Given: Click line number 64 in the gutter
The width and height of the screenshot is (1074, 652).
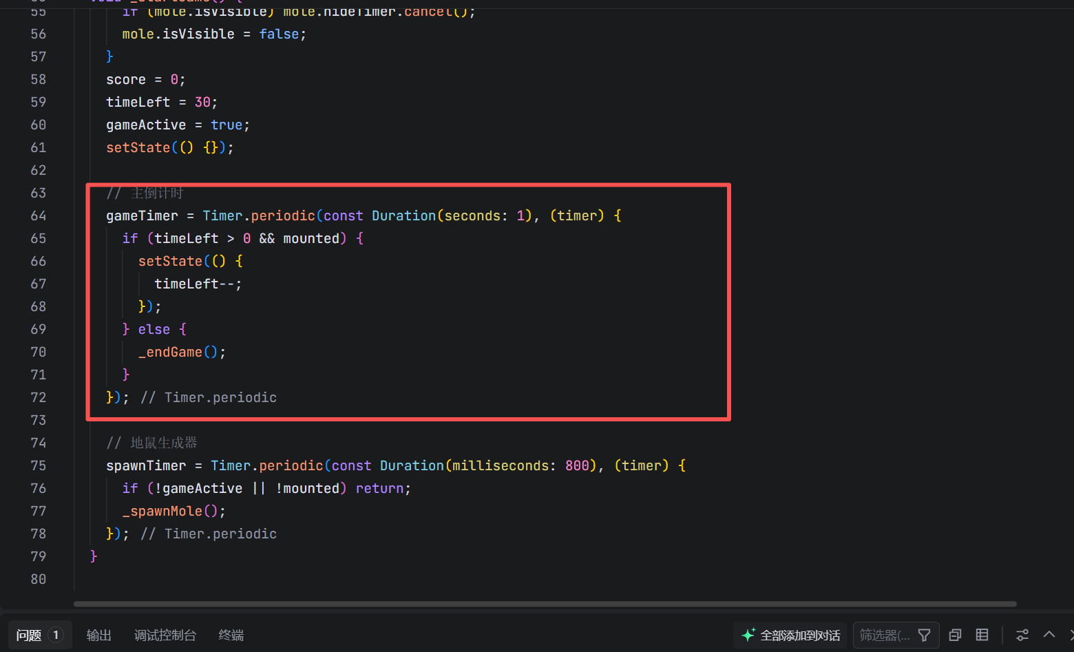Looking at the screenshot, I should [39, 215].
